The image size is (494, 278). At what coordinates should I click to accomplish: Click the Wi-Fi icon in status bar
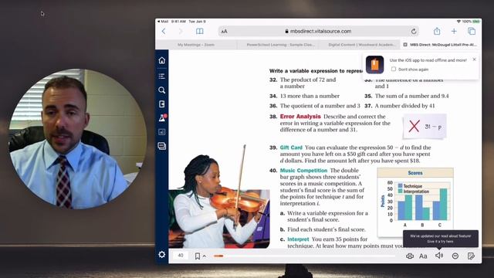point(458,22)
